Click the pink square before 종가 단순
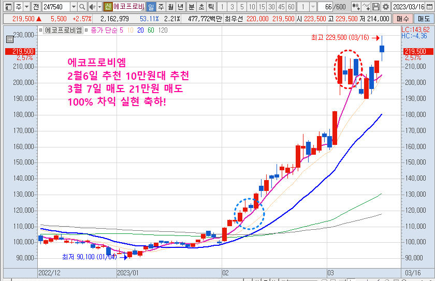 pos(86,30)
